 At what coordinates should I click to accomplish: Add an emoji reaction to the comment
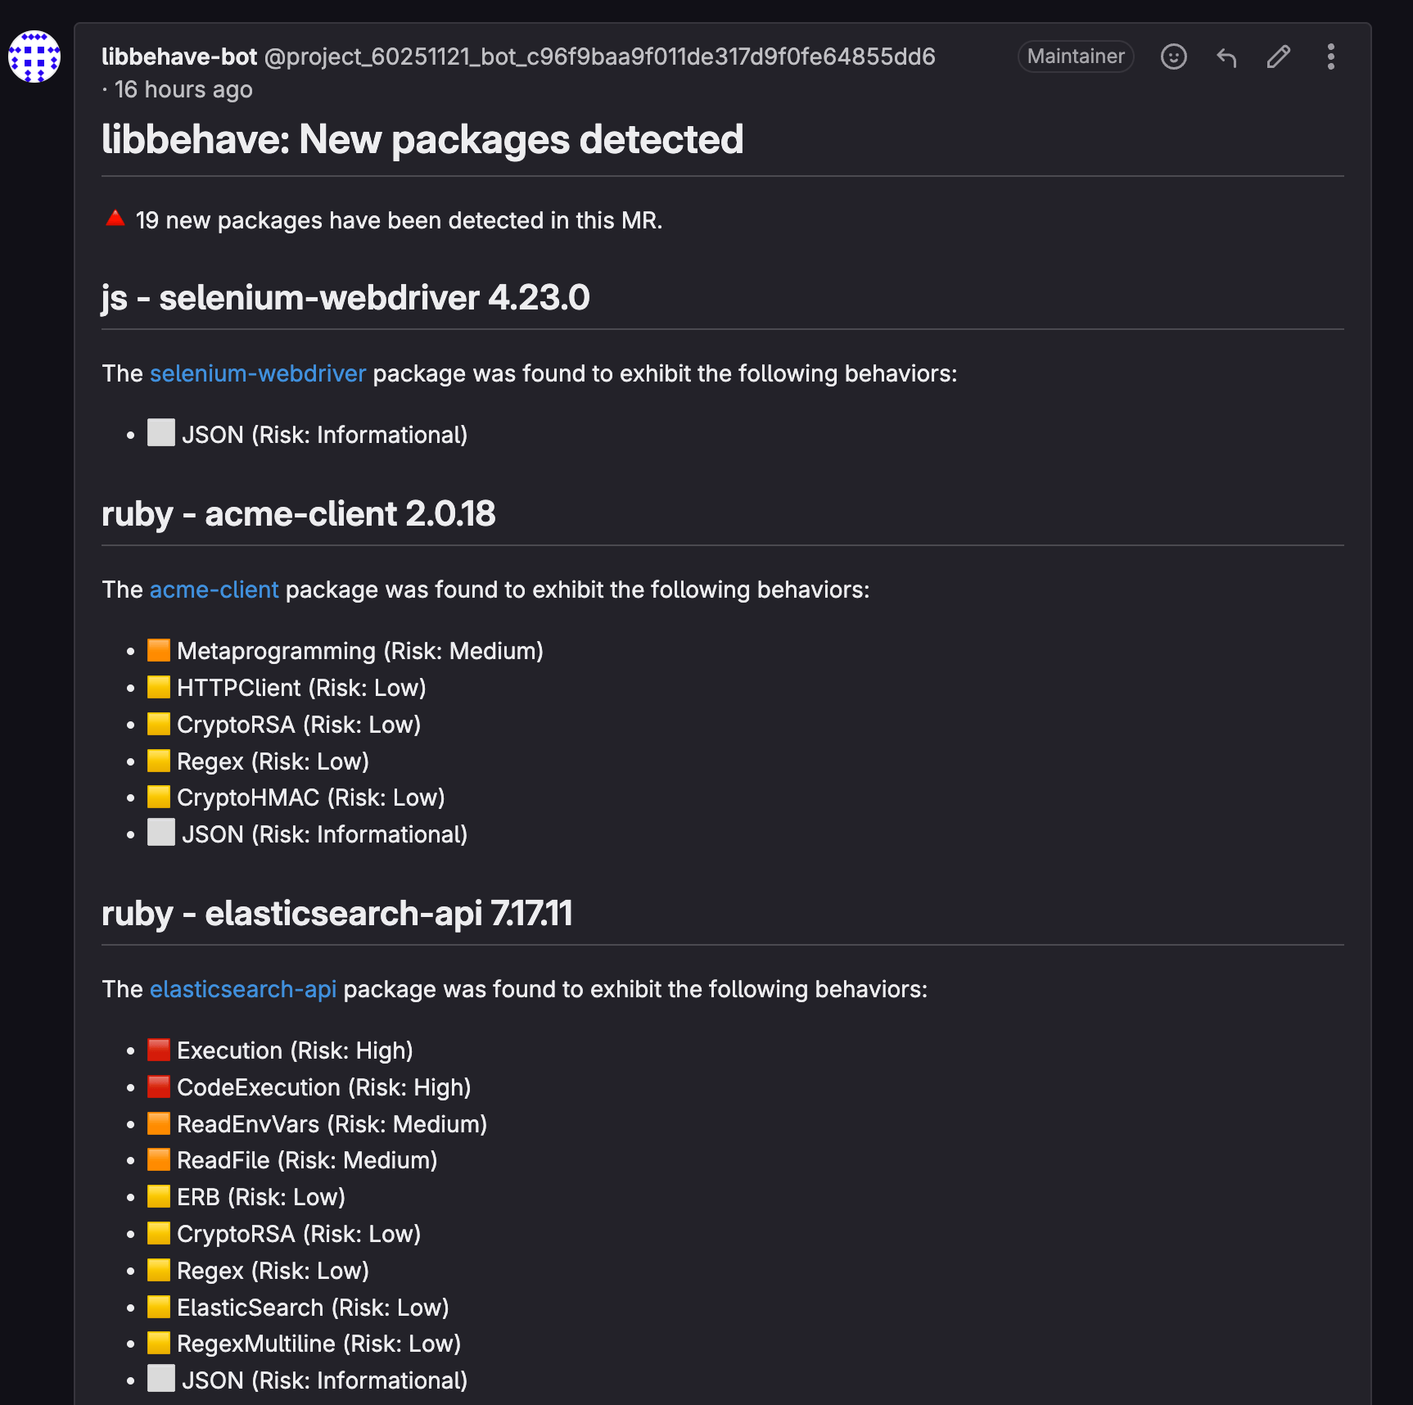coord(1173,56)
